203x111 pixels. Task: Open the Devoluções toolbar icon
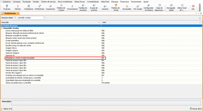pyautogui.click(x=127, y=7)
